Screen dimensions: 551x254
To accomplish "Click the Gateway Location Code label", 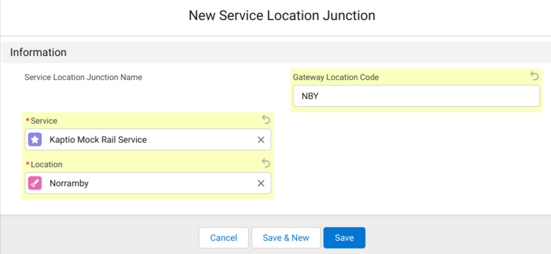I will tap(336, 77).
